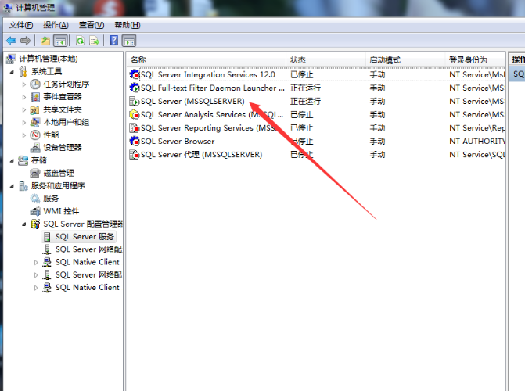Open the 操作(A) menu
The image size is (525, 391).
click(56, 25)
